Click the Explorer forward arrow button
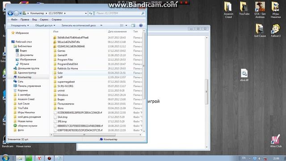Screen dimensions: 286x161 click(x=16, y=13)
